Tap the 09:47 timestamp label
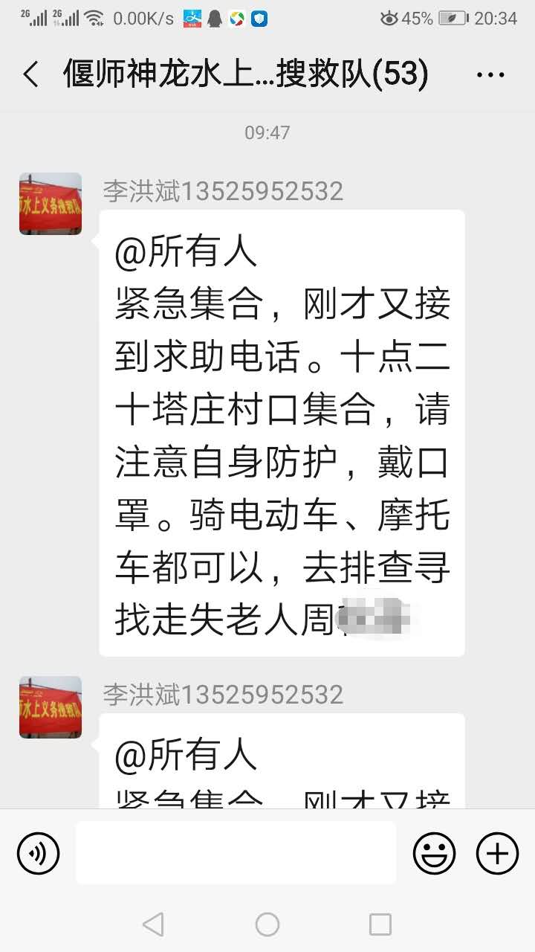Screen dimensions: 535x952 tap(267, 133)
